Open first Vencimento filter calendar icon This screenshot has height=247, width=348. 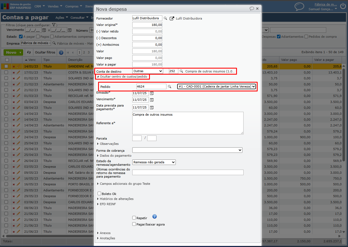tap(44, 30)
